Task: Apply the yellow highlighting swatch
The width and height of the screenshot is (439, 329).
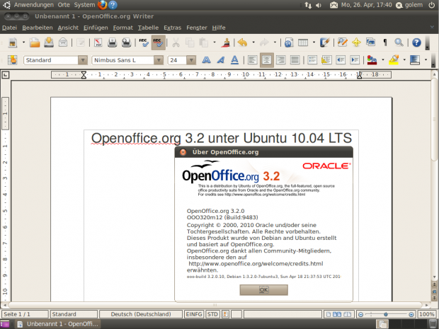Action: tap(394, 60)
